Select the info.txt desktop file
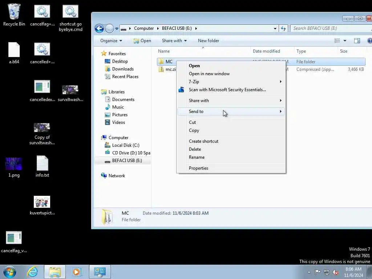Image resolution: width=372 pixels, height=279 pixels. (42, 166)
